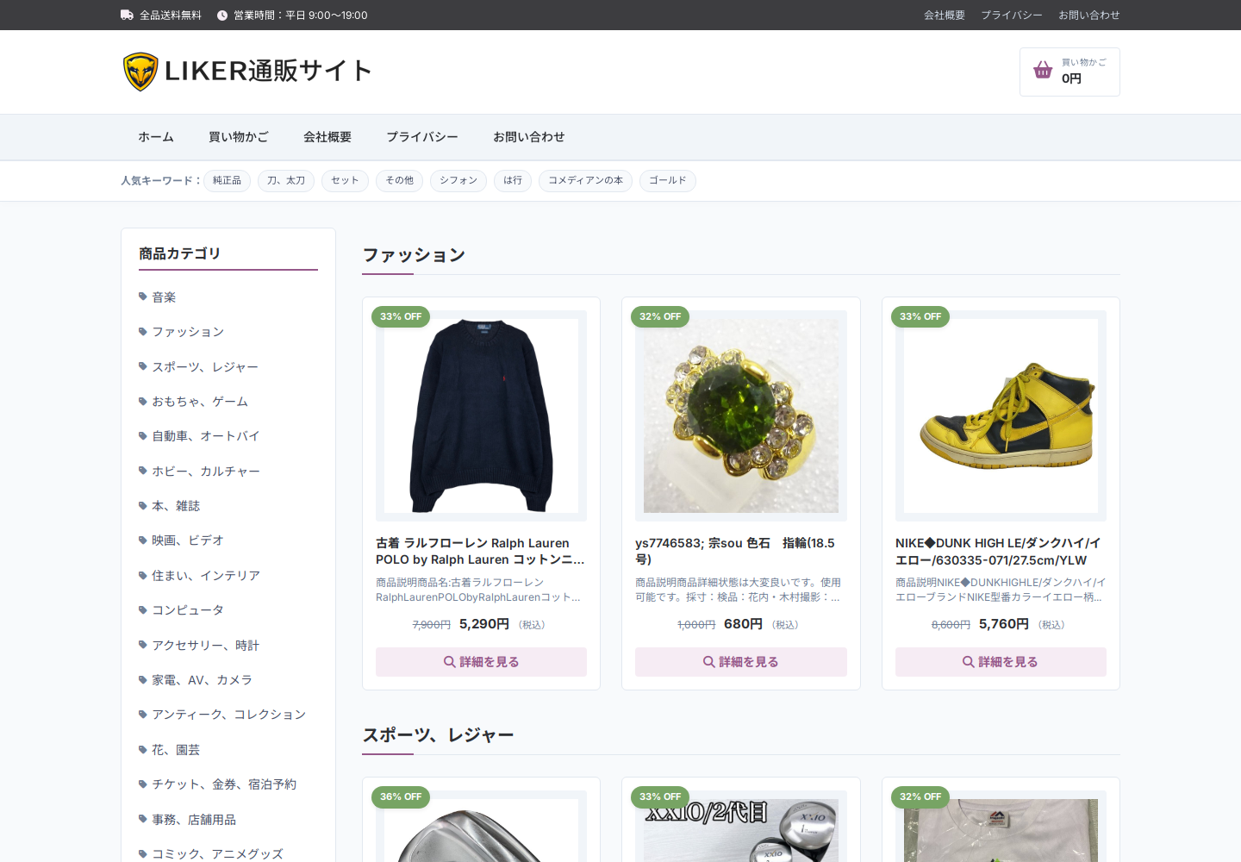The width and height of the screenshot is (1241, 862).
Task: Open 会社概要 link in the top bar
Action: point(945,16)
